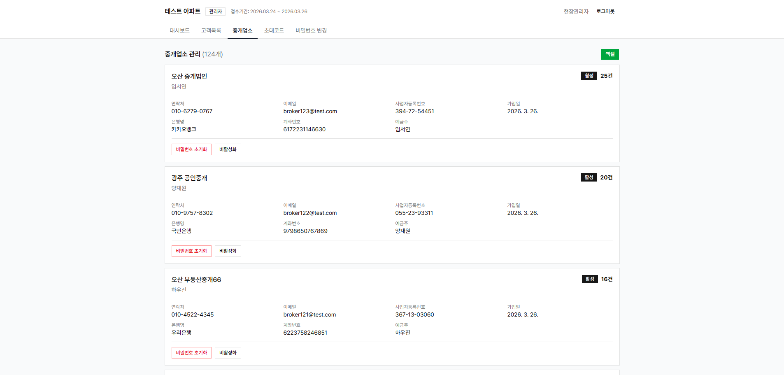784x375 pixels.
Task: Switch to the 고객목록 tab
Action: (x=211, y=30)
